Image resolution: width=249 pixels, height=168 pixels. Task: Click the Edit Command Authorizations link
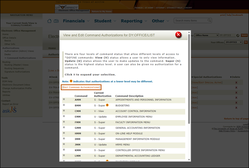click(81, 87)
